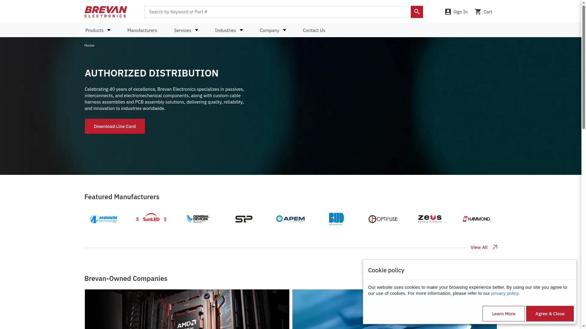Viewport: 586px width, 329px height.
Task: Click the privacy policy link
Action: [x=505, y=293]
